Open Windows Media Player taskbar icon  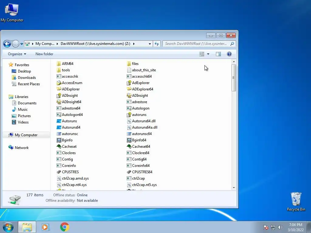(x=46, y=227)
